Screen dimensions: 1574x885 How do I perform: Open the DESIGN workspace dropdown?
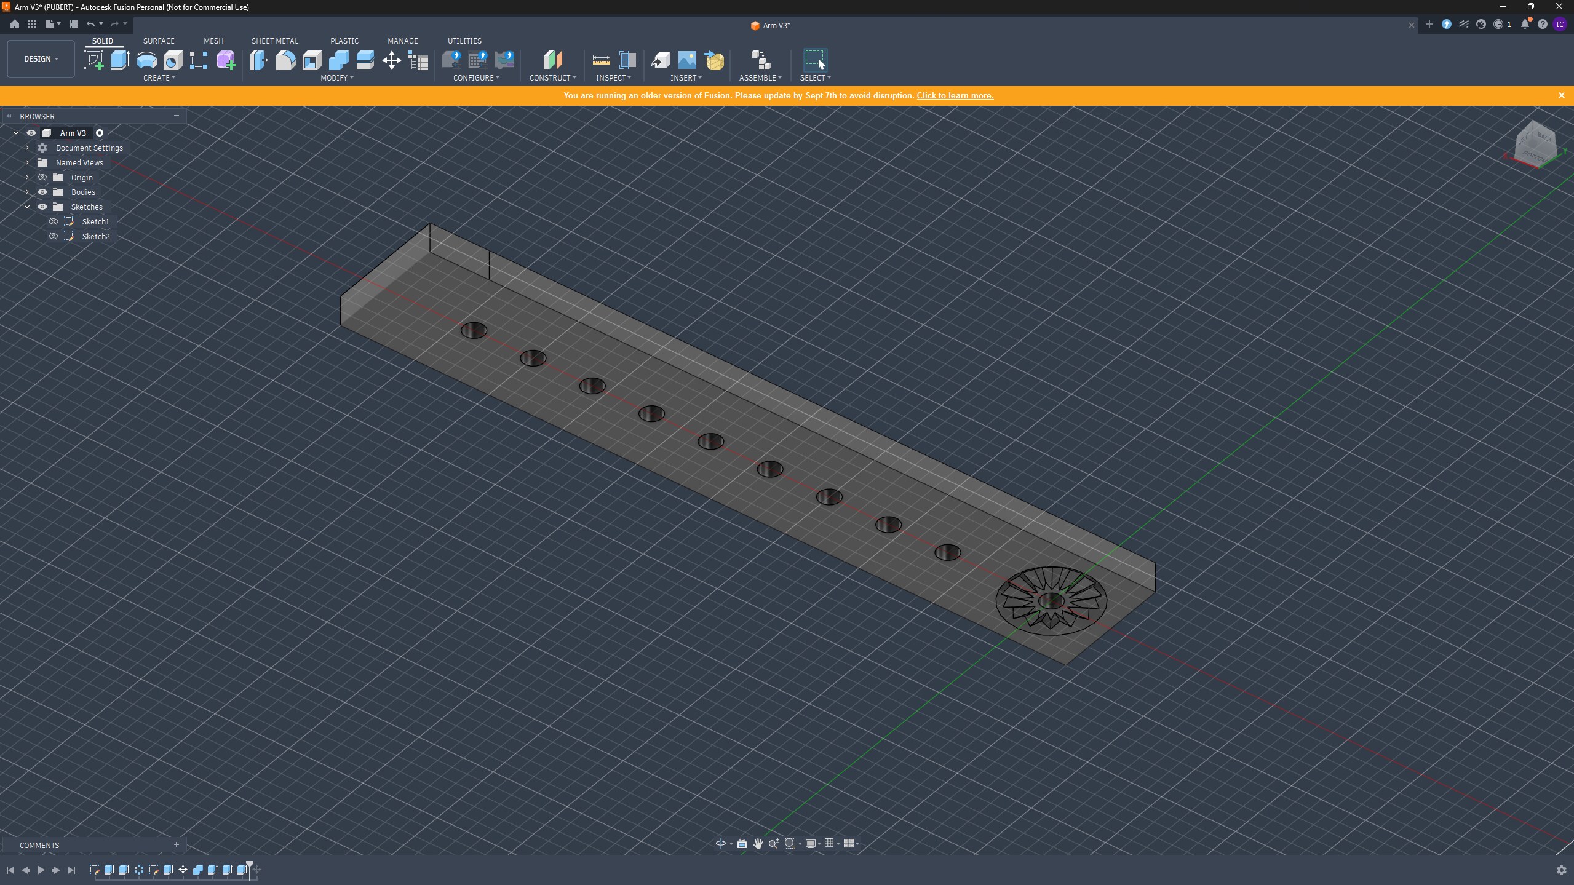(x=41, y=59)
